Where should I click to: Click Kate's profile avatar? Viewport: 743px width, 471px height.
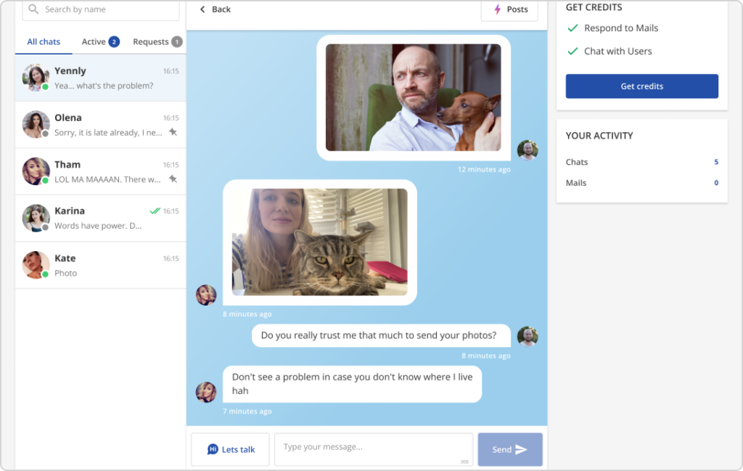pyautogui.click(x=36, y=265)
